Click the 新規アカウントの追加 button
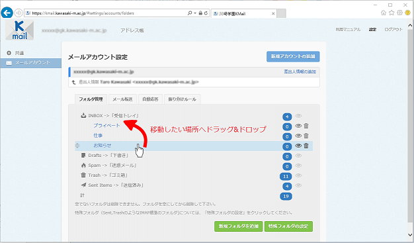Image resolution: width=414 pixels, height=243 pixels. [293, 56]
